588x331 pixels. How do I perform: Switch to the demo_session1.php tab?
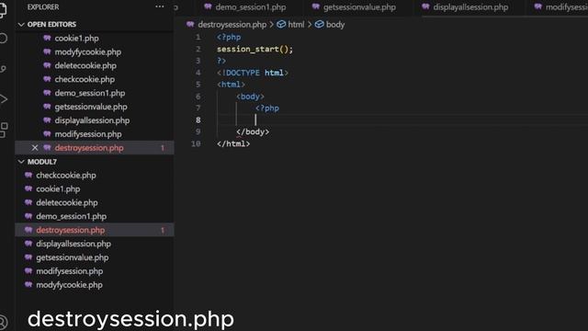pyautogui.click(x=245, y=7)
